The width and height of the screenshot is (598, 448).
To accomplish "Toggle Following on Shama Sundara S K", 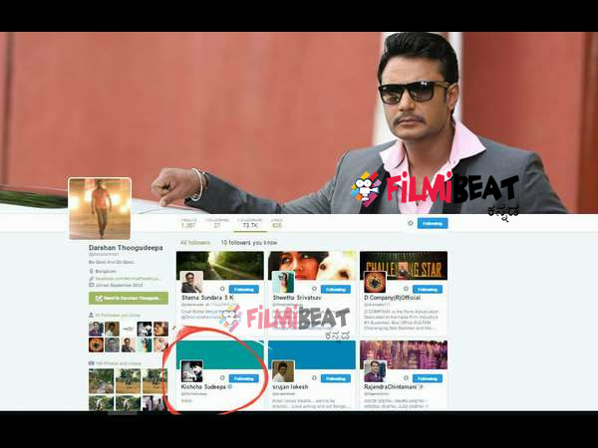I will [x=244, y=289].
